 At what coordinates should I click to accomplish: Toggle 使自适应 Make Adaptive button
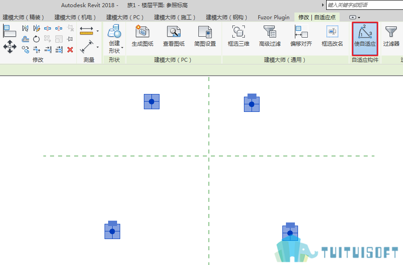[365, 38]
